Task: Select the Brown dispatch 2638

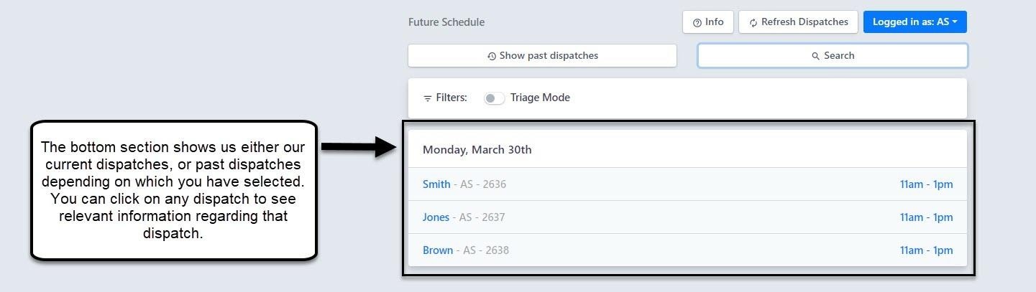Action: (x=438, y=250)
